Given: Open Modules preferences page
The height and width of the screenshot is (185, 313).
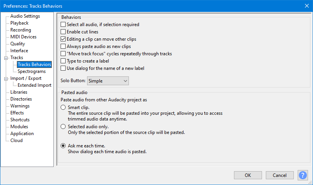Looking at the screenshot, I should click(x=19, y=126).
